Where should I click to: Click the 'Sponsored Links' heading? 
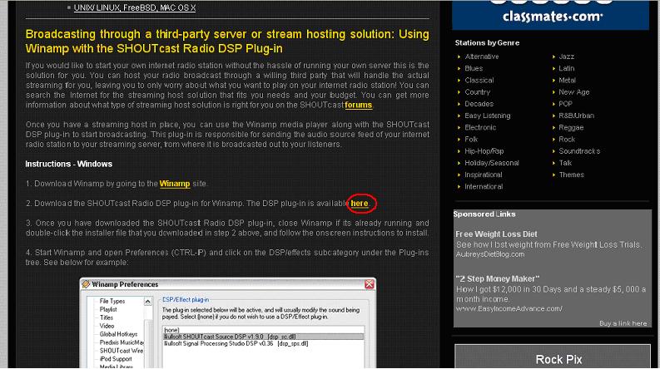(x=484, y=214)
